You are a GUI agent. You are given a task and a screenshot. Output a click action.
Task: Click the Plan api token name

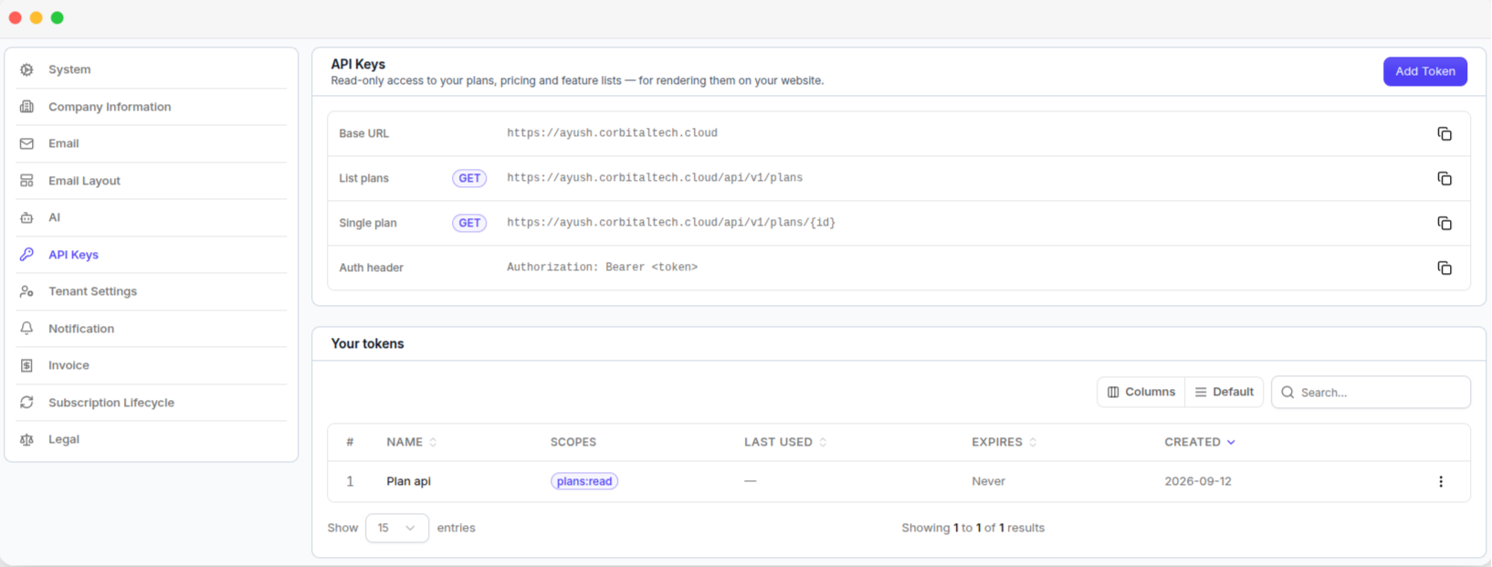pos(408,481)
